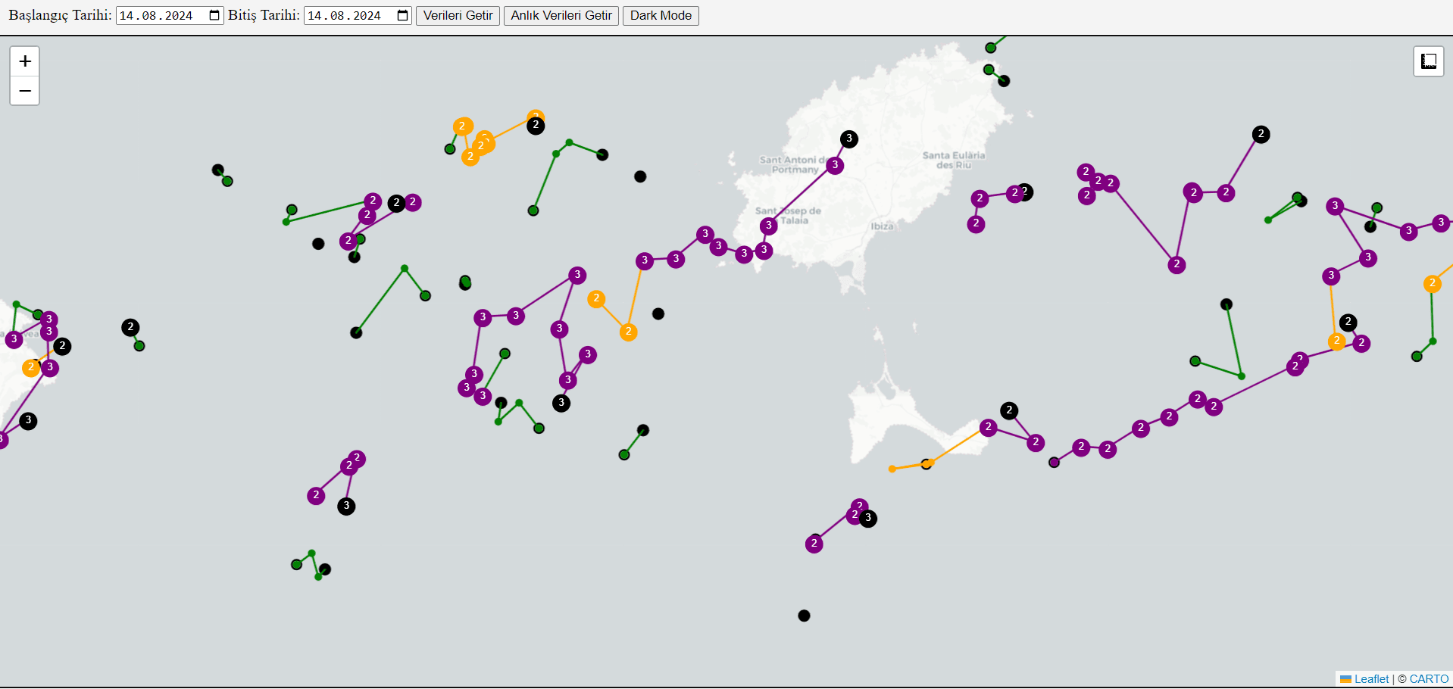Click the Ibiza town map label

click(882, 226)
